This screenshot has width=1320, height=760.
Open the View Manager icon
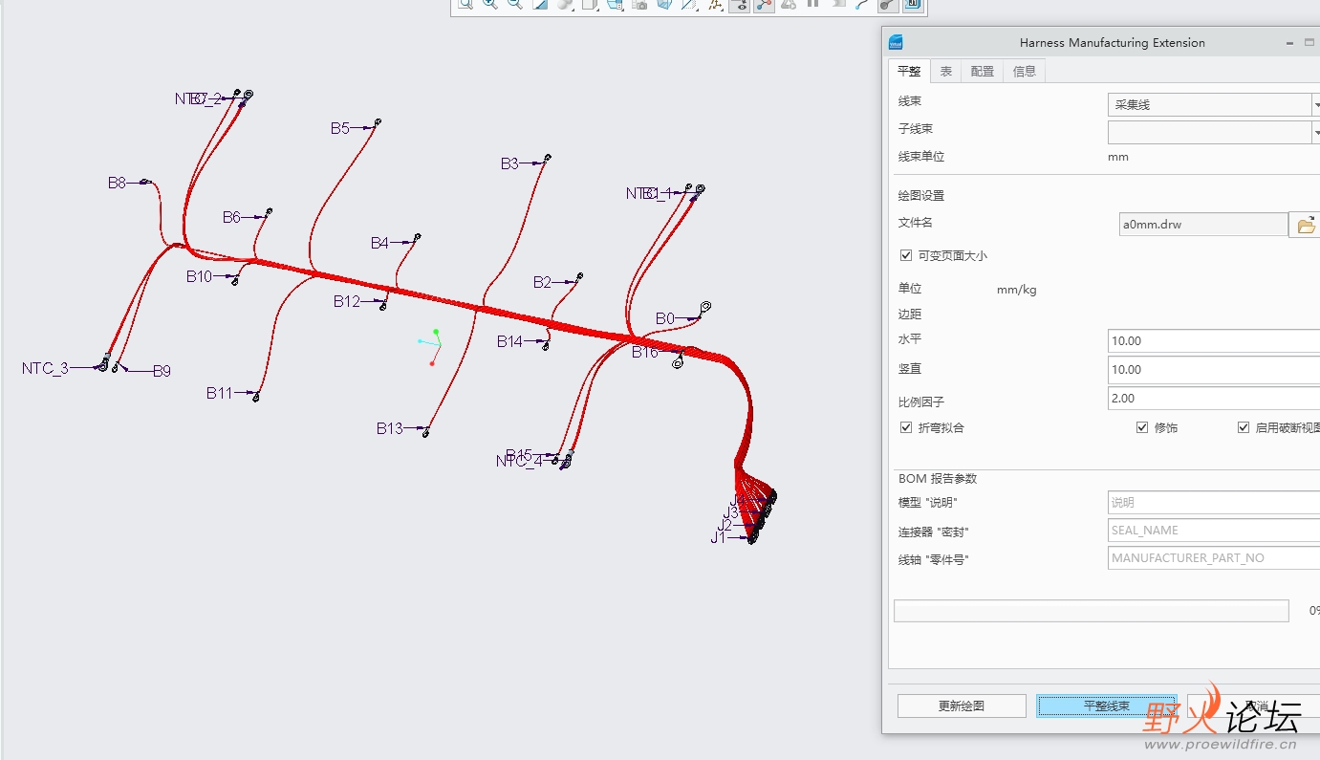pyautogui.click(x=615, y=5)
